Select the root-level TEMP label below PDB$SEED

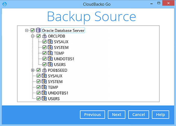point(53,87)
